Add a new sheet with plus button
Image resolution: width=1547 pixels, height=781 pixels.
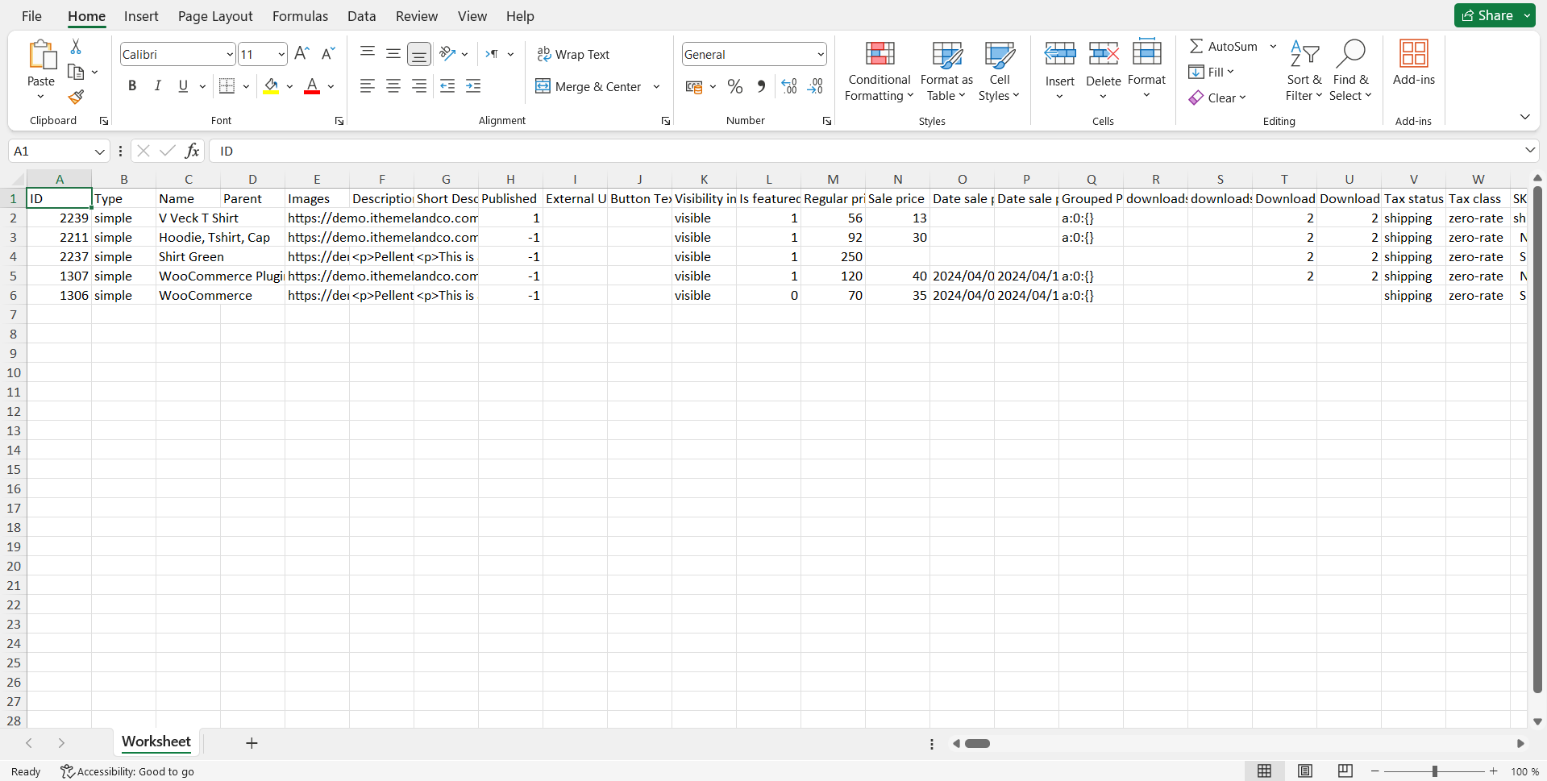click(252, 743)
